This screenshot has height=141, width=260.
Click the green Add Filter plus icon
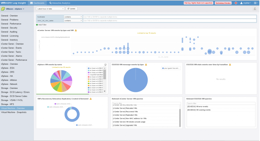[37, 25]
